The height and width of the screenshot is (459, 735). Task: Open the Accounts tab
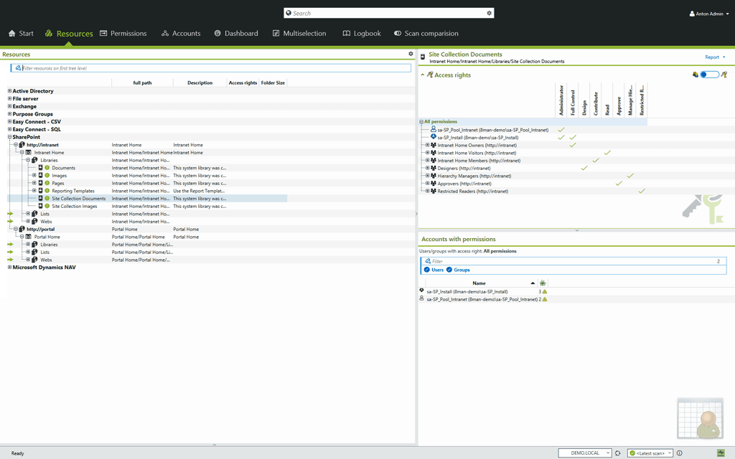tap(181, 33)
